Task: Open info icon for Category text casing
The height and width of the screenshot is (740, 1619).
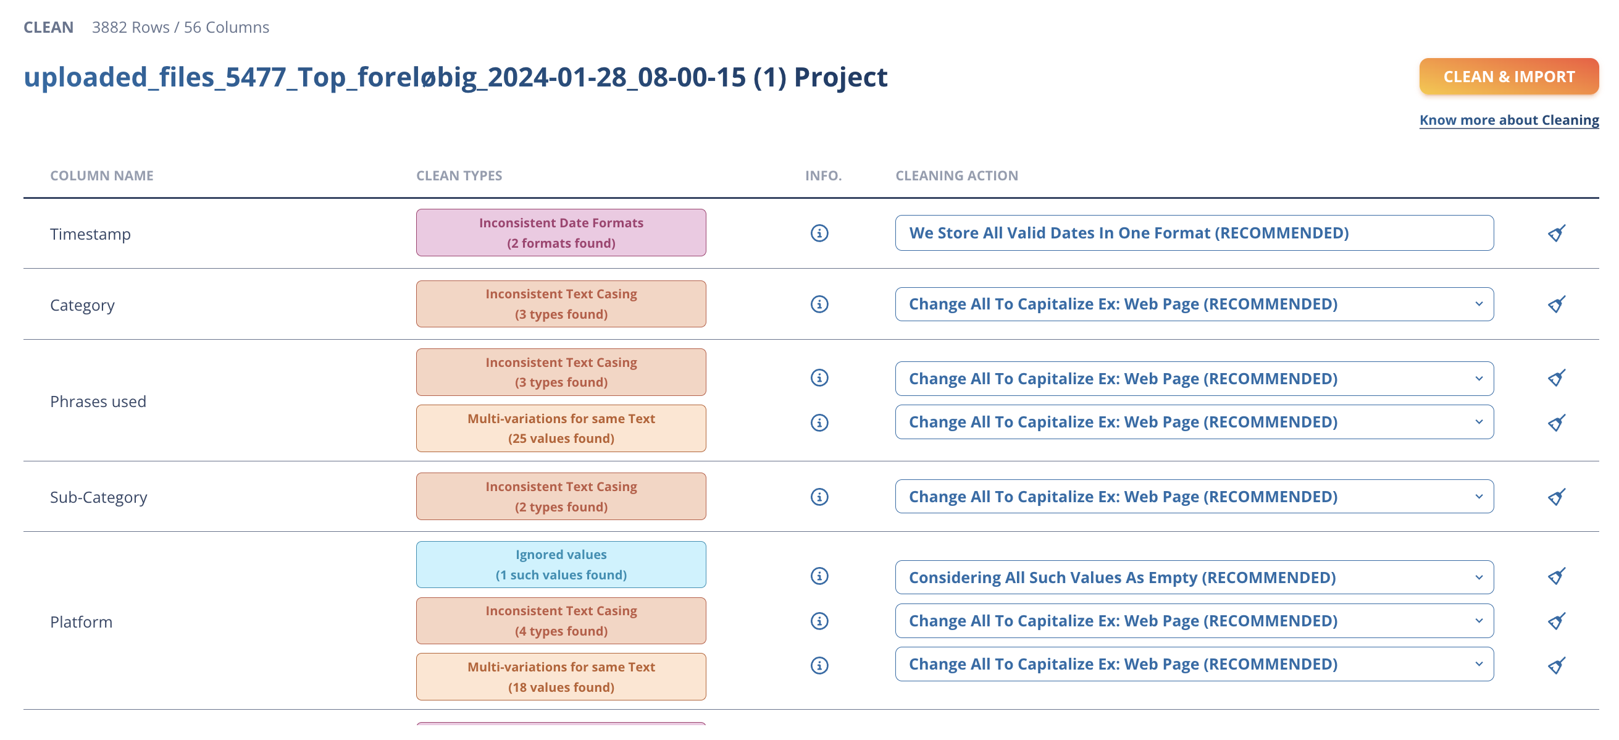Action: (x=819, y=305)
